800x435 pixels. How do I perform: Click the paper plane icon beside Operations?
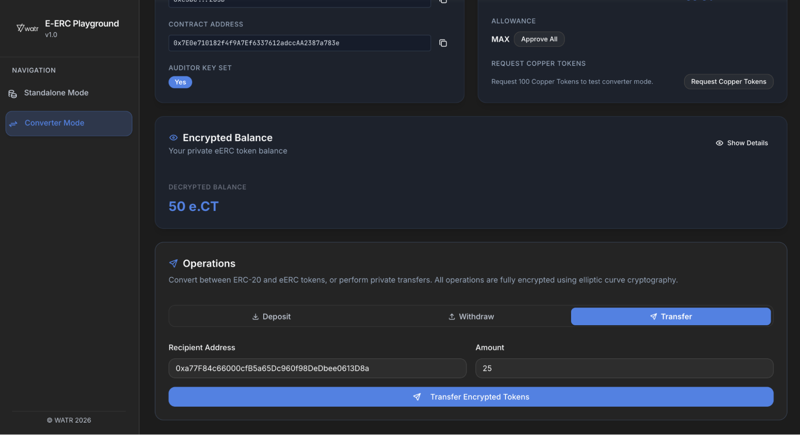[173, 264]
